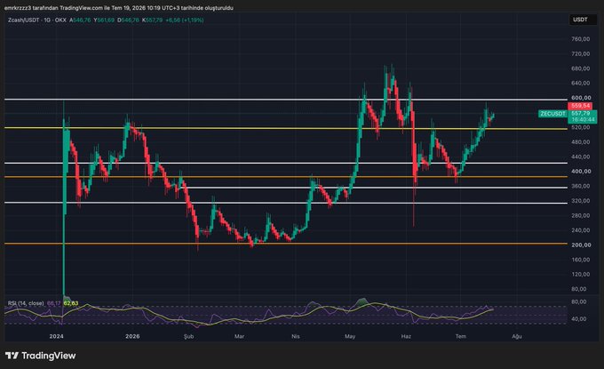Click the 2026 time axis label
The width and height of the screenshot is (604, 369).
[x=132, y=336]
